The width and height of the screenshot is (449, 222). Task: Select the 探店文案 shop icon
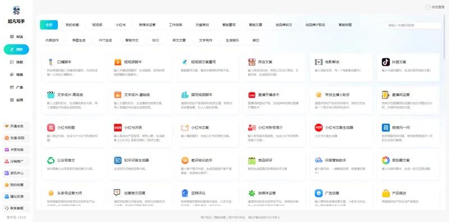[x=251, y=62]
